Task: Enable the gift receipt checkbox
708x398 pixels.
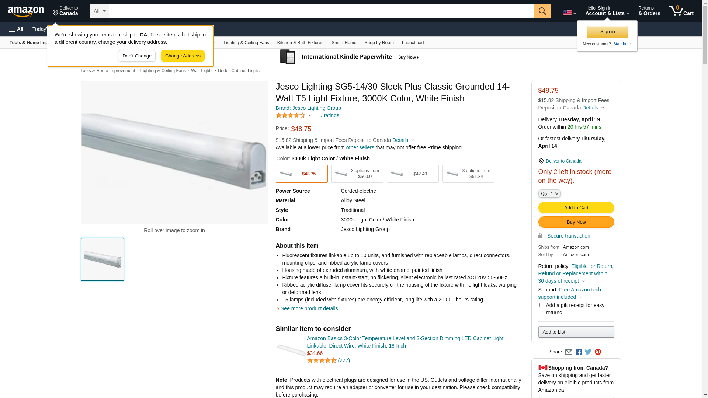Action: [542, 305]
